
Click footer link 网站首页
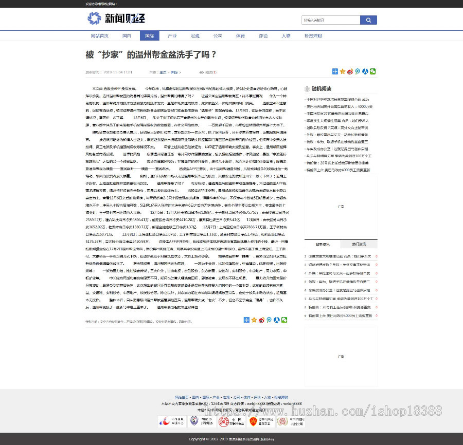pyautogui.click(x=182, y=397)
